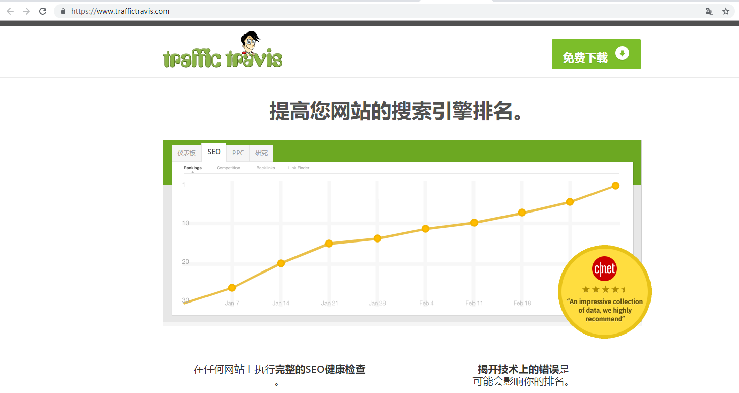739x393 pixels.
Task: Click the quote 'An impressive collection of data'
Action: click(x=605, y=310)
